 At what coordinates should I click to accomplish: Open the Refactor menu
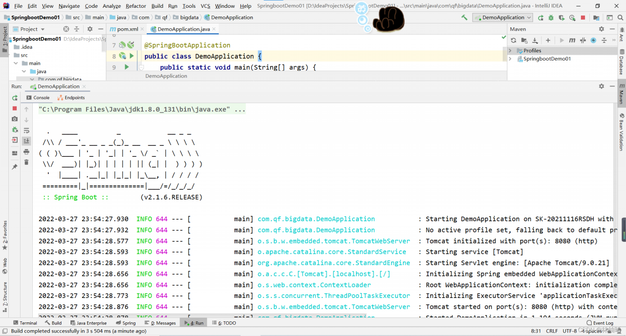136,6
